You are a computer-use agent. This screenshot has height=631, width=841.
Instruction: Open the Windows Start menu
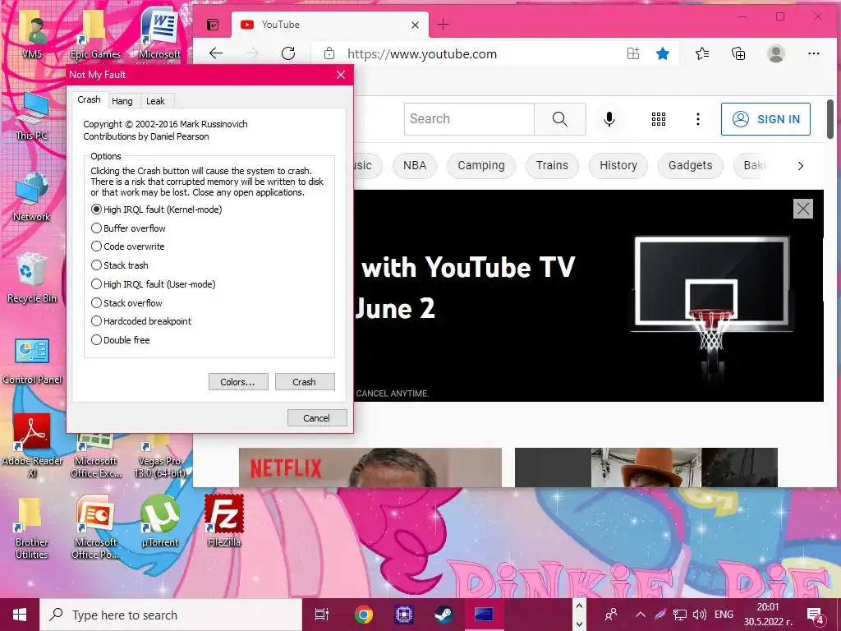click(20, 615)
